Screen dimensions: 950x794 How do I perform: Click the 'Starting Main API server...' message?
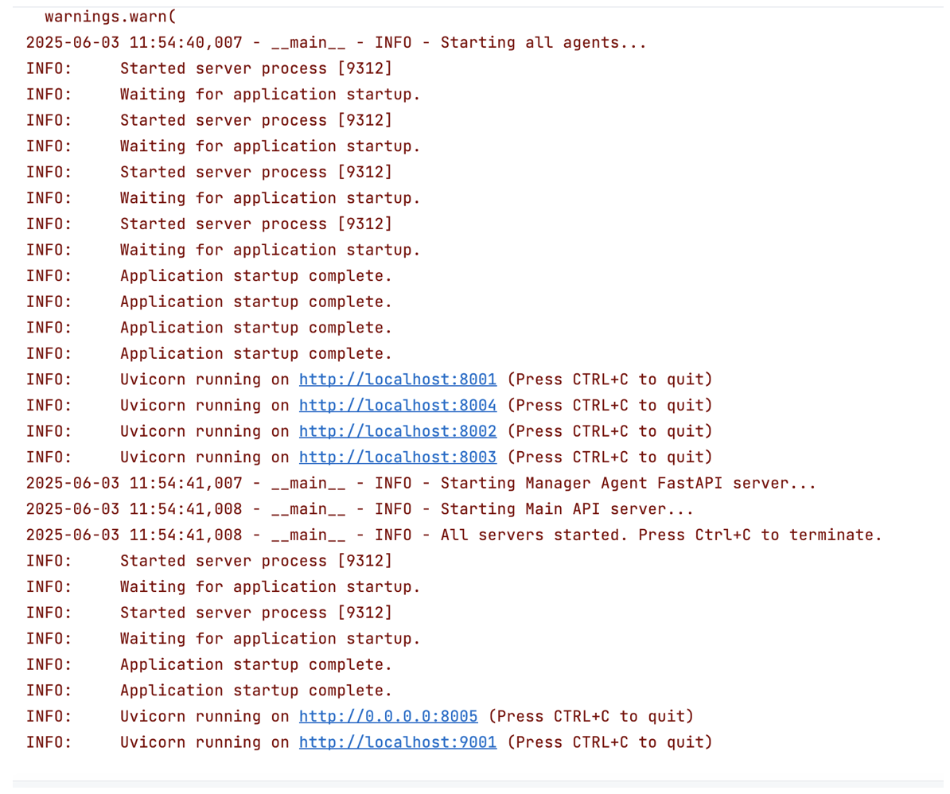pyautogui.click(x=567, y=509)
